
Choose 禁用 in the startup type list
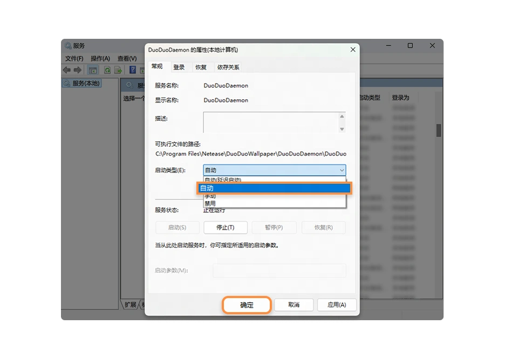point(275,203)
